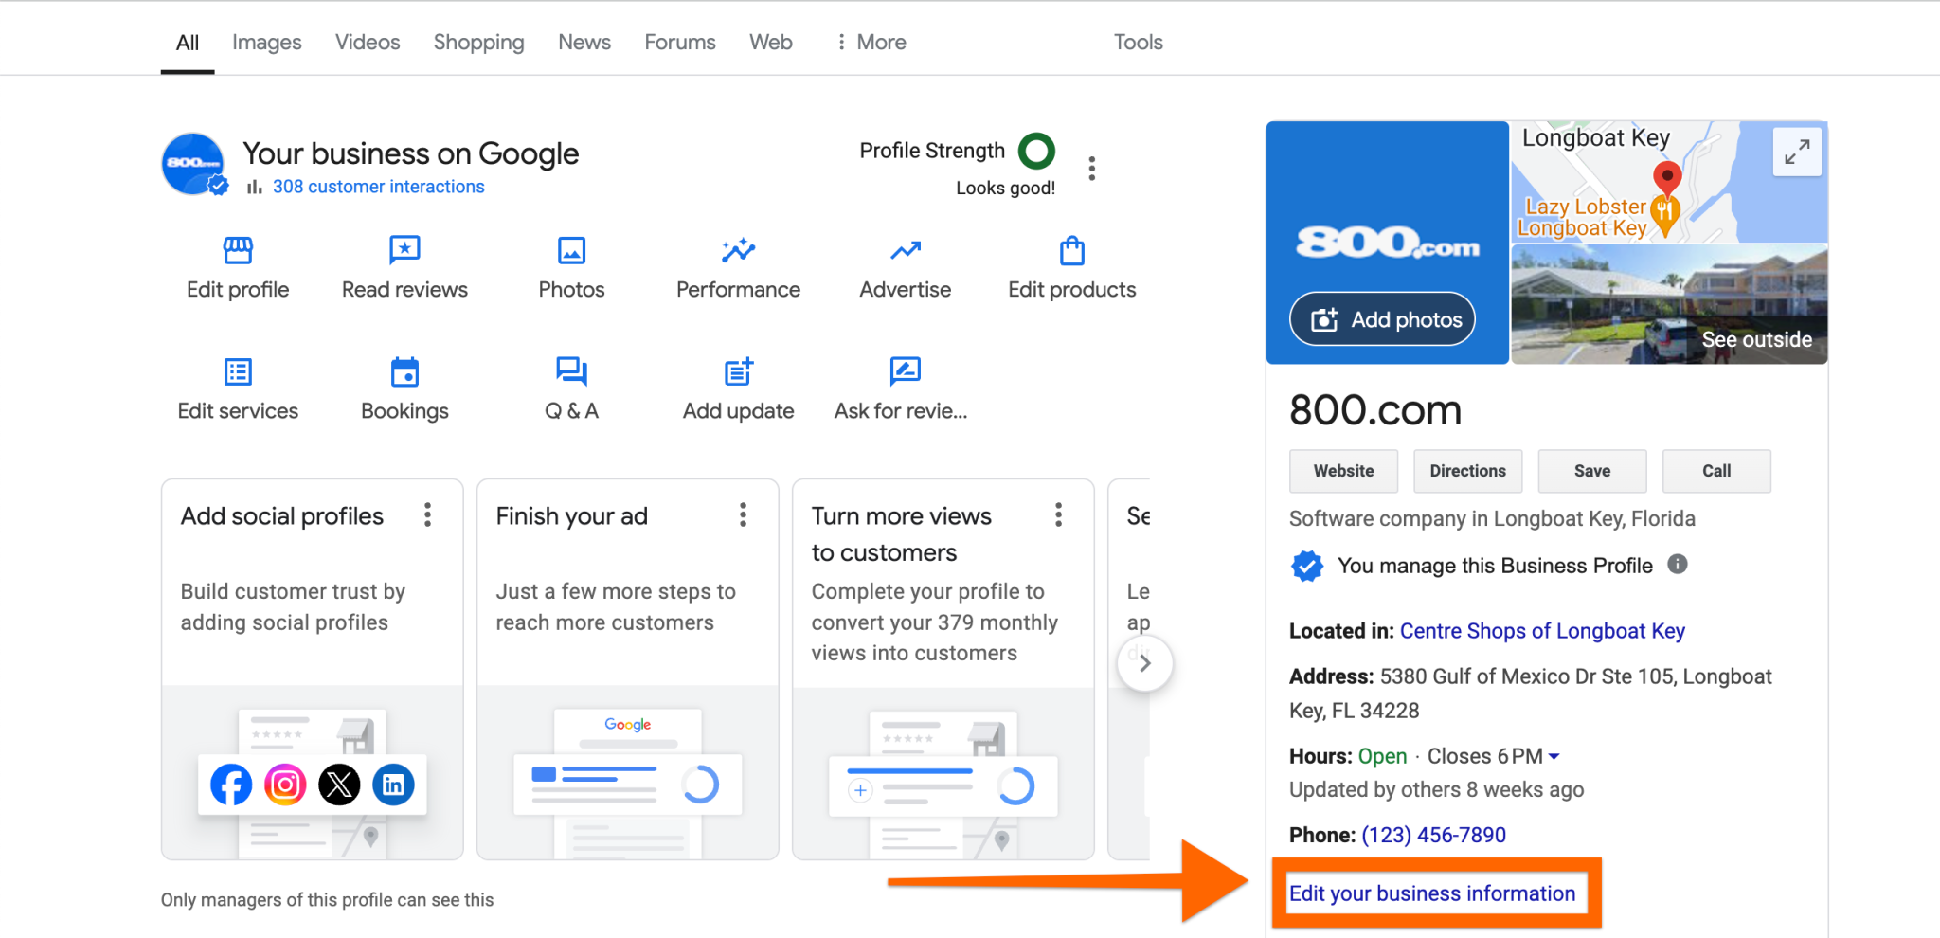Click the Your business on Google heading

click(410, 153)
